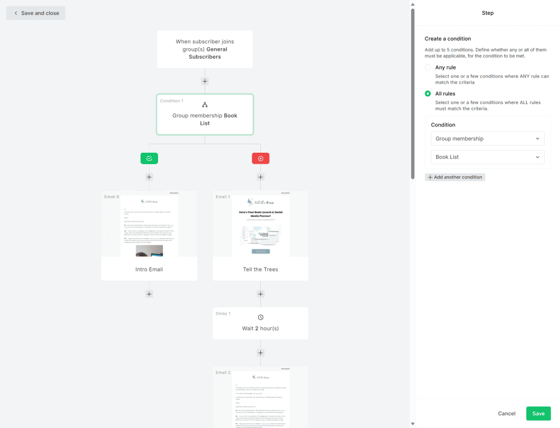The width and height of the screenshot is (560, 428).
Task: Click the green yes-path checkmark icon
Action: click(x=149, y=158)
